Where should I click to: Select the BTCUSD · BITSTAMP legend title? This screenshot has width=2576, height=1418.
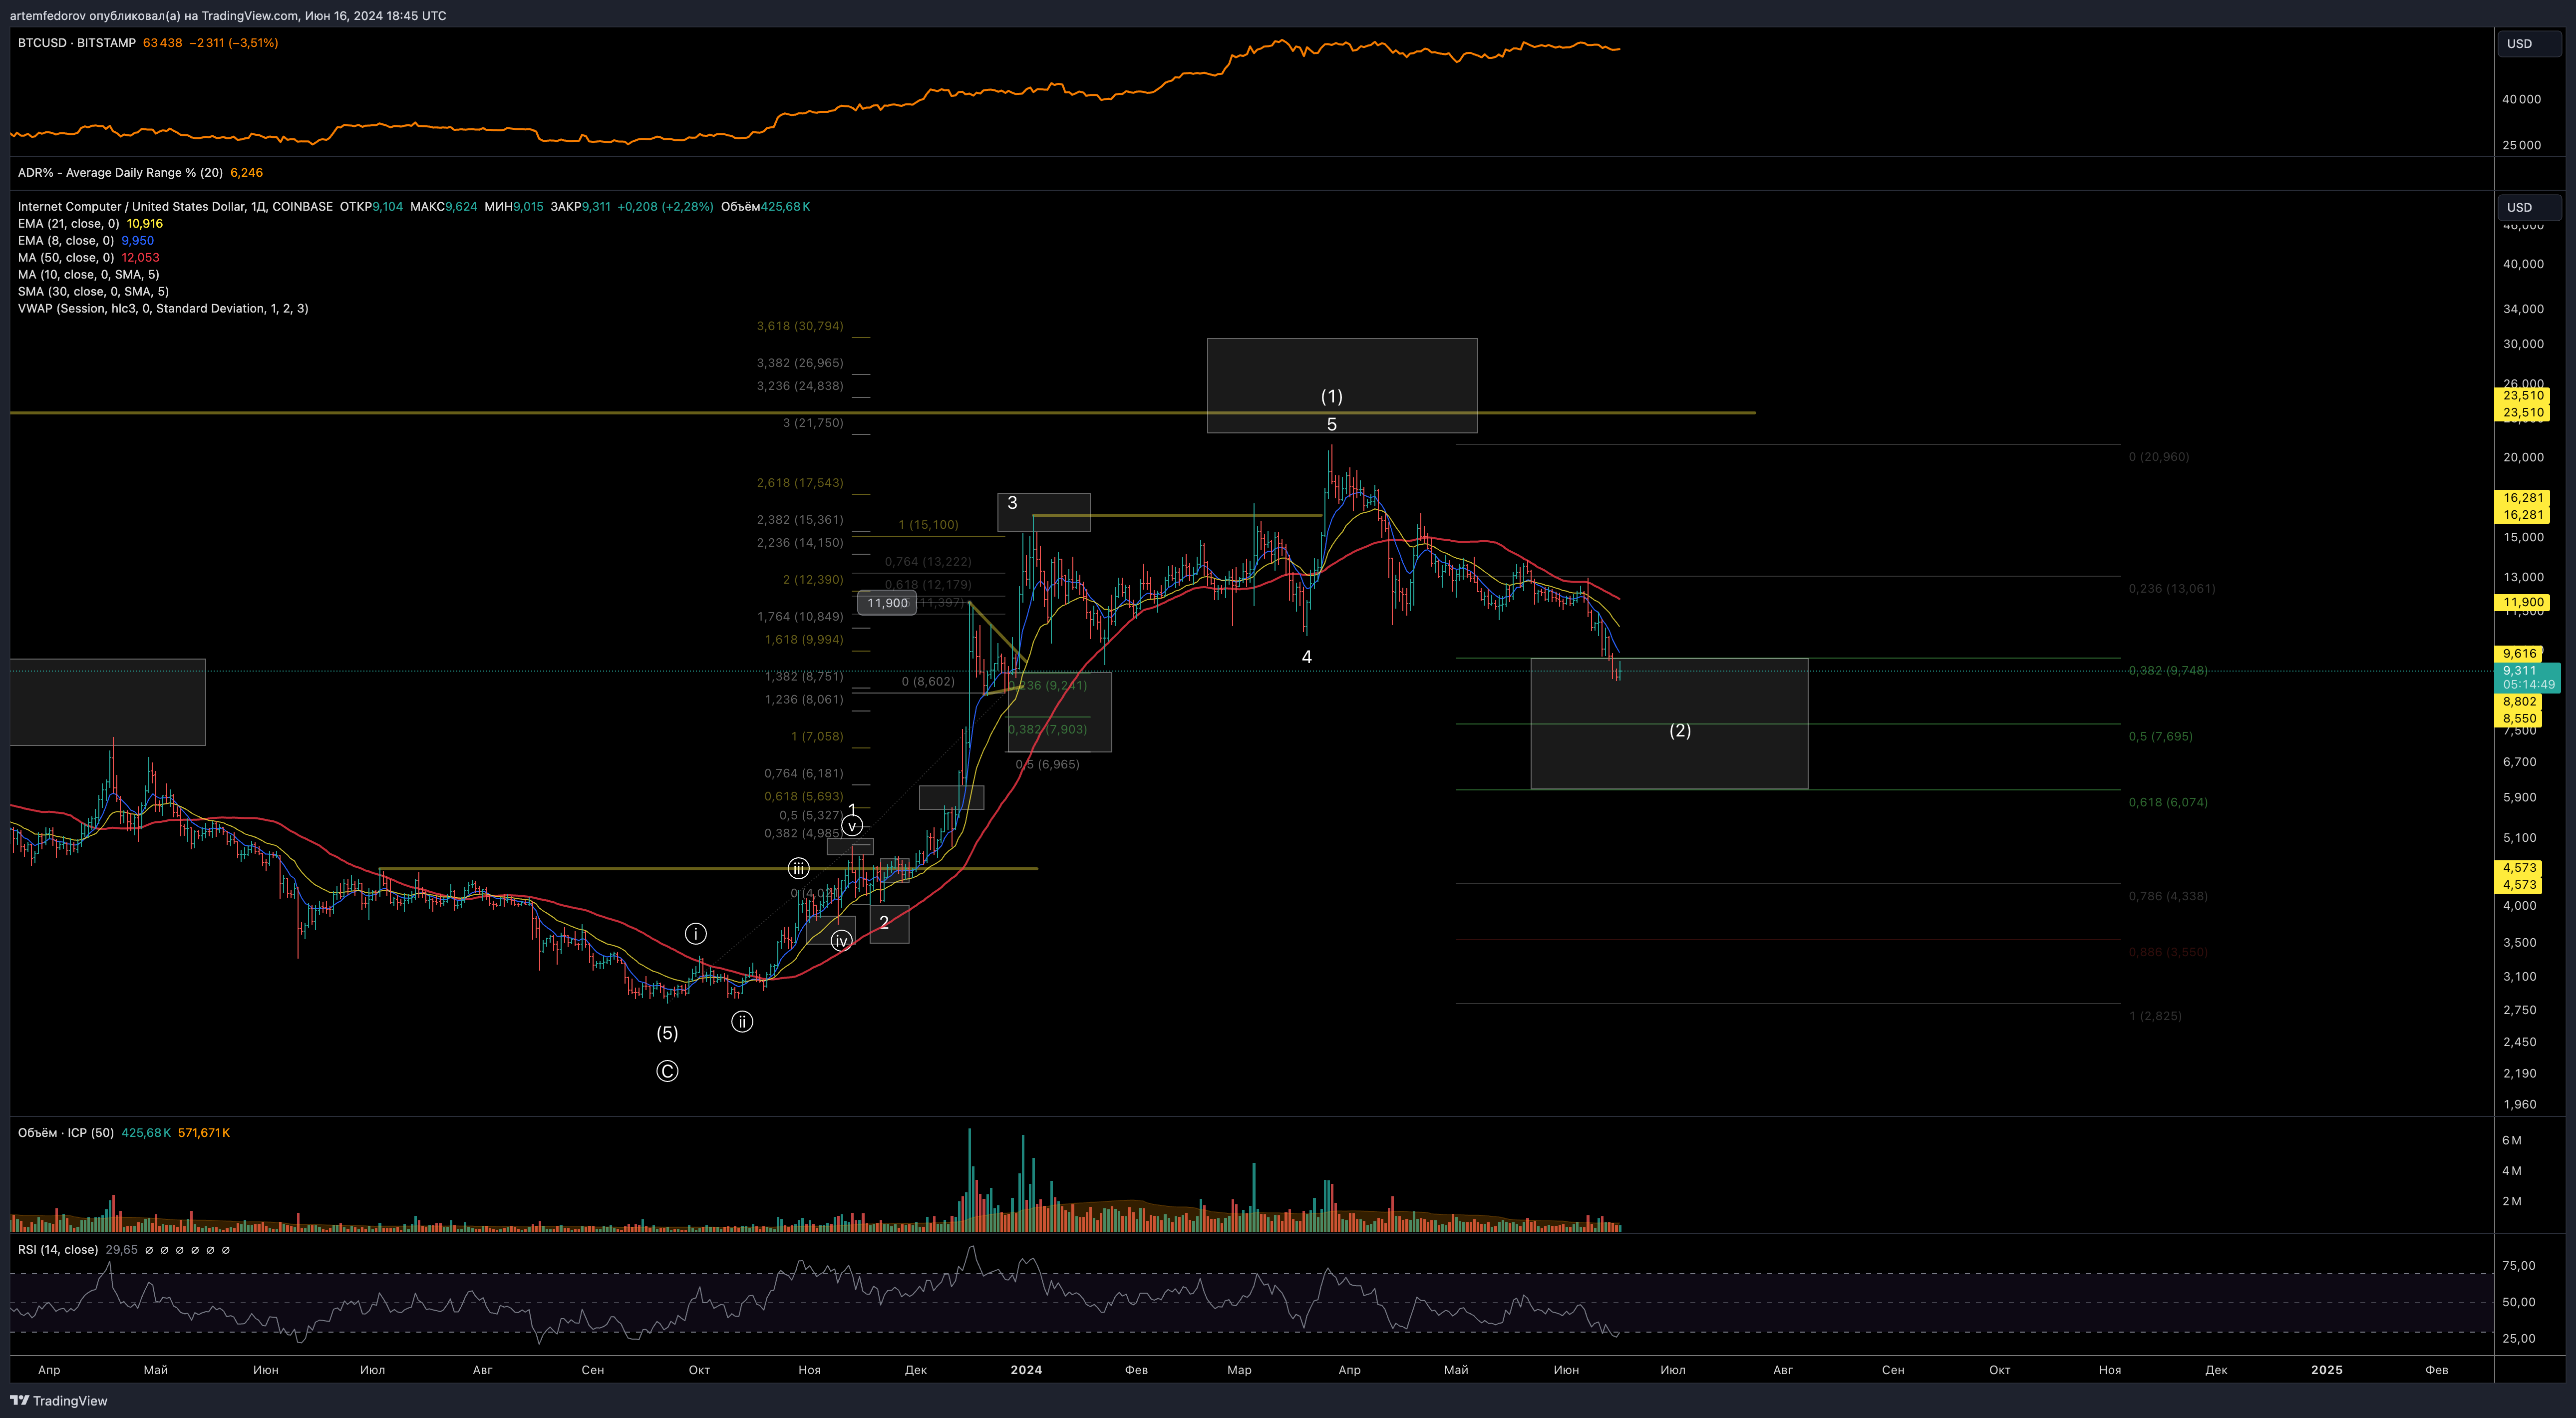77,43
